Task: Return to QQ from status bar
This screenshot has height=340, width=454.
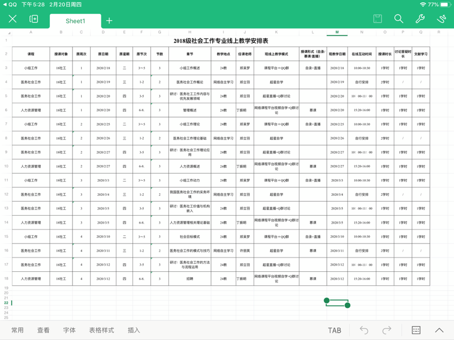Action: pyautogui.click(x=9, y=4)
